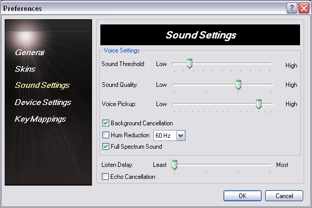This screenshot has height=208, width=312.
Task: Disable the Background Cancellation checkbox
Action: [106, 123]
